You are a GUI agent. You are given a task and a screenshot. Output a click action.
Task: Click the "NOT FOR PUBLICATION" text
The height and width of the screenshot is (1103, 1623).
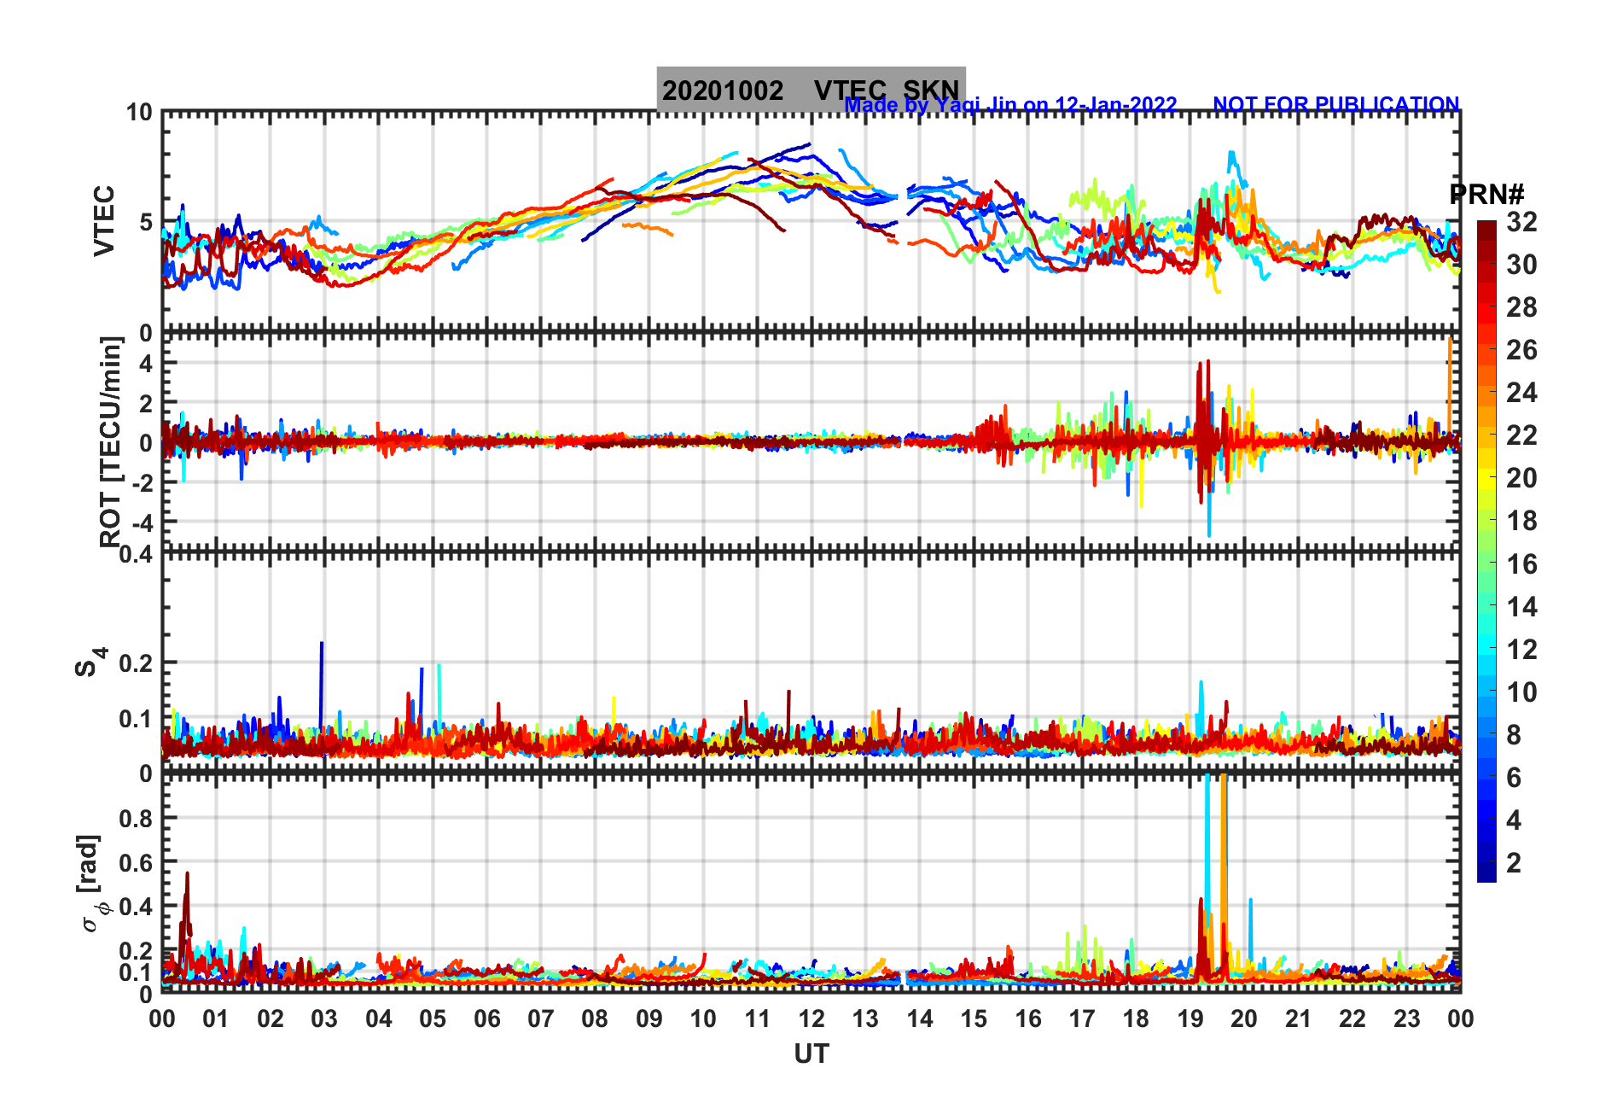(x=1336, y=104)
